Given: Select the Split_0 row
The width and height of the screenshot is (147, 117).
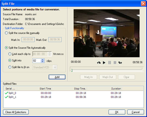Looking at the screenshot, I should coord(73,93).
